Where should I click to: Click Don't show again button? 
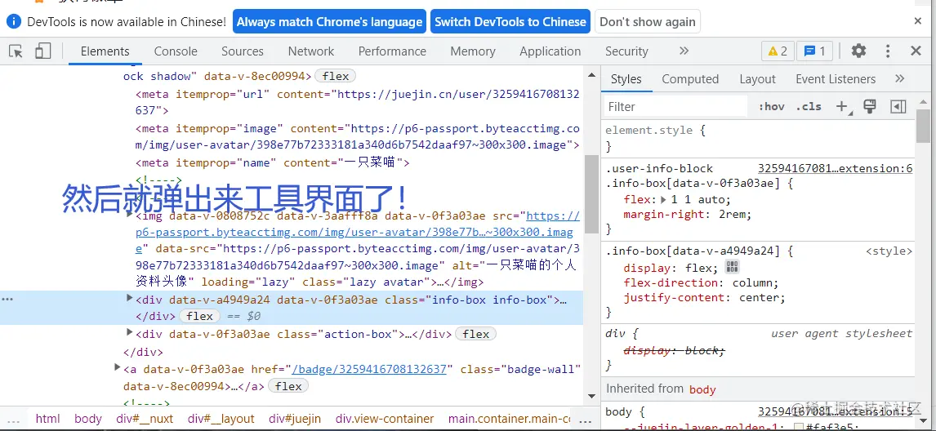point(648,22)
